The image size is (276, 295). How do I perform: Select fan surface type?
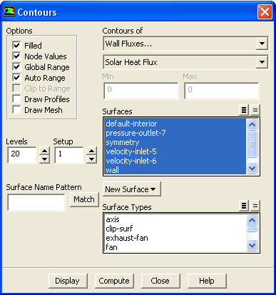click(175, 247)
